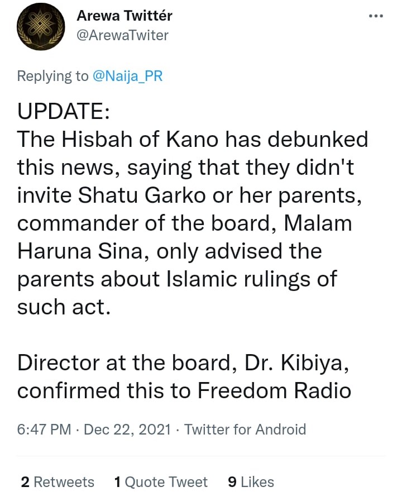402x501 pixels.
Task: Click the @ArewaTwiter handle
Action: pos(122,36)
